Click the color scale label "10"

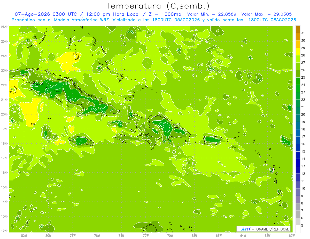[303, 188]
